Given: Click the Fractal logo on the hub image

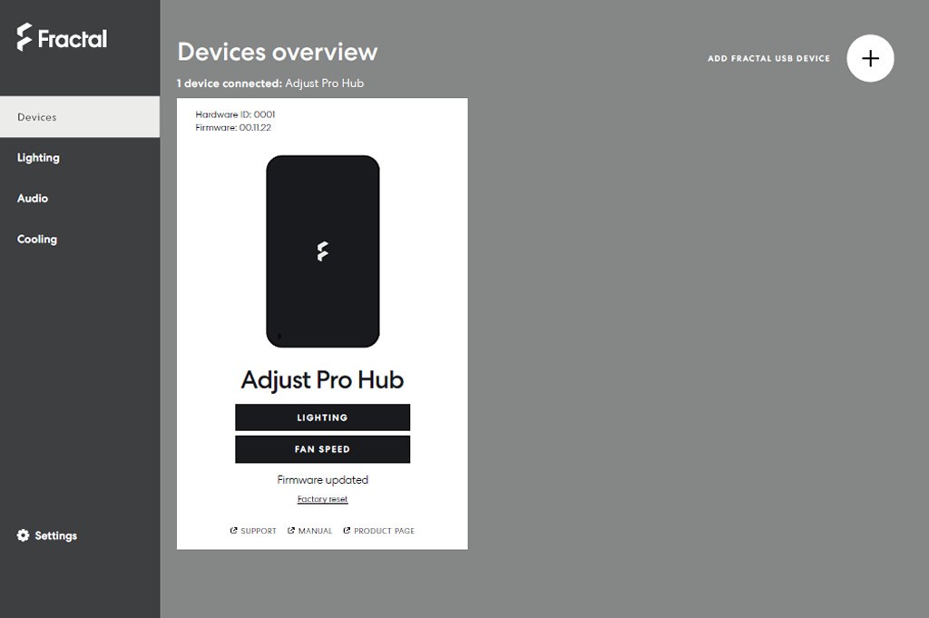Looking at the screenshot, I should point(322,251).
